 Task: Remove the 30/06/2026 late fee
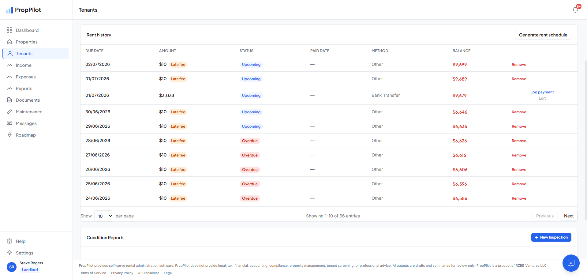(x=519, y=112)
